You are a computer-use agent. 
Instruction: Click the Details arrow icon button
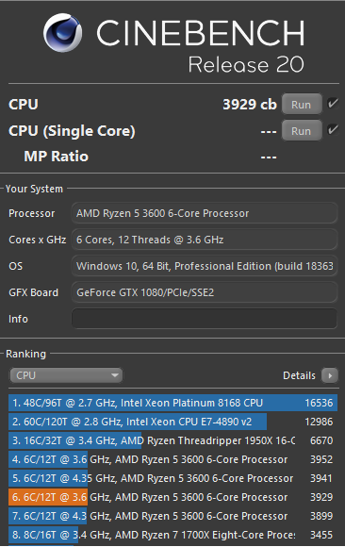[330, 375]
